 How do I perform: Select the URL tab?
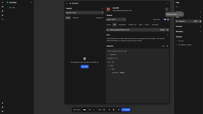(114, 25)
